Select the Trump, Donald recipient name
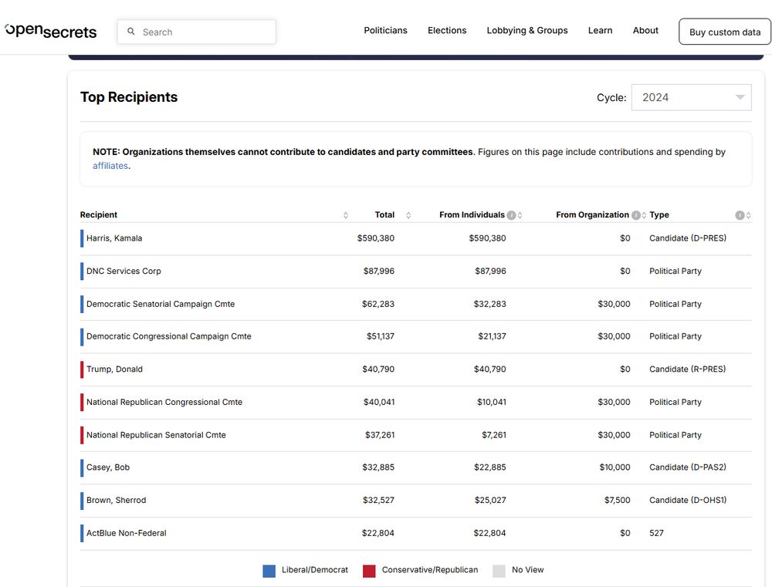The height and width of the screenshot is (587, 772). 114,369
